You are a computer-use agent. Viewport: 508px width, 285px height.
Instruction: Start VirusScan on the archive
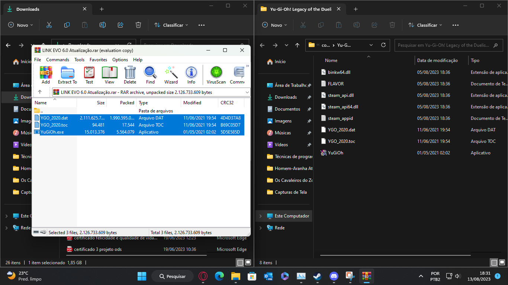click(216, 75)
